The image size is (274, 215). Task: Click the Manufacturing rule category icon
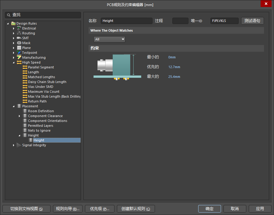pyautogui.click(x=19, y=57)
